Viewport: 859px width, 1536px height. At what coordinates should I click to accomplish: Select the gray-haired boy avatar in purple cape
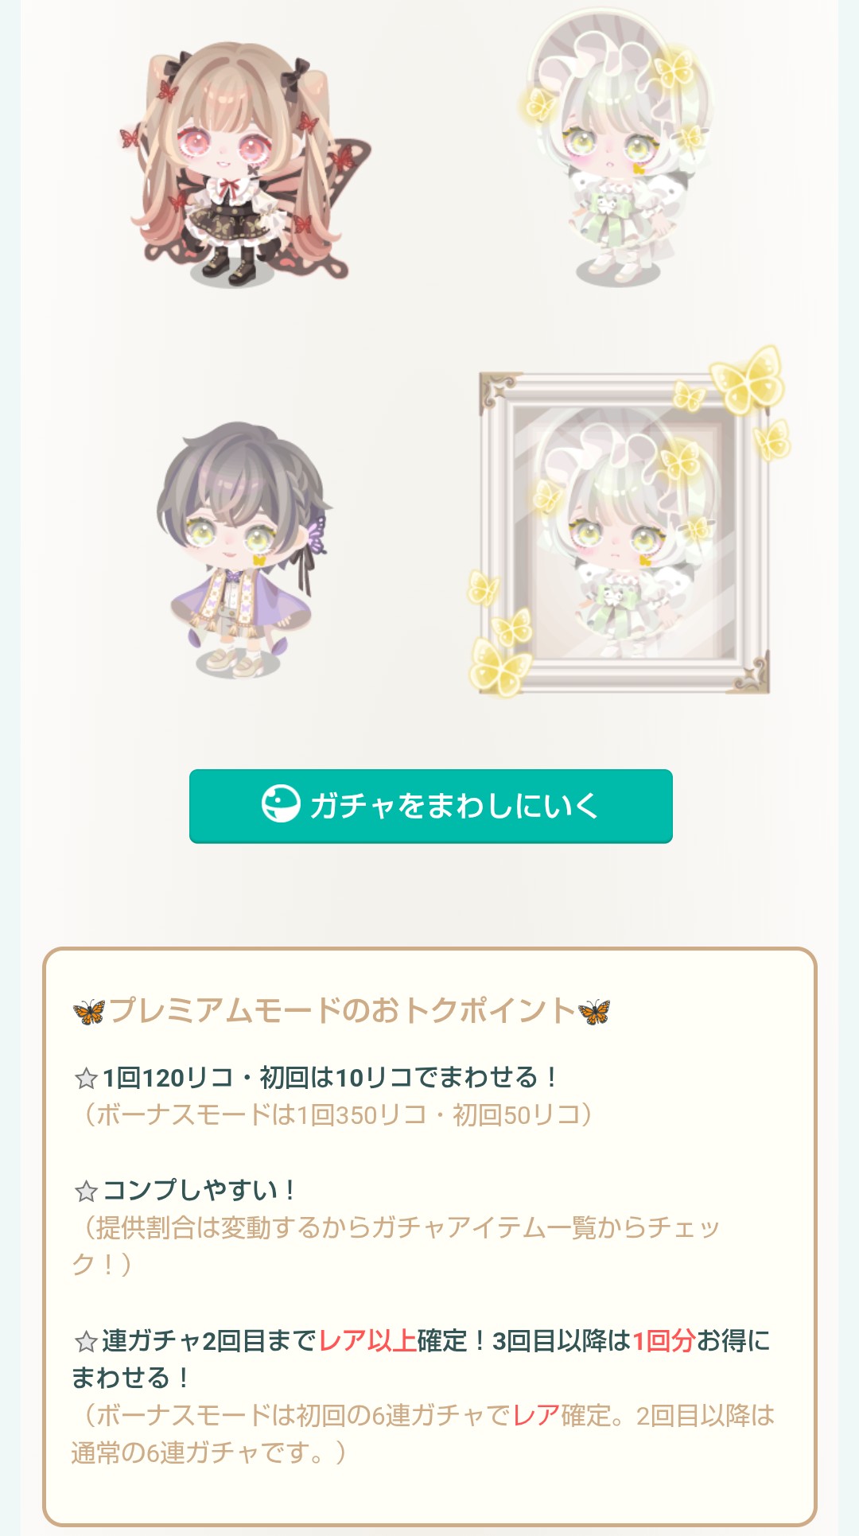243,549
